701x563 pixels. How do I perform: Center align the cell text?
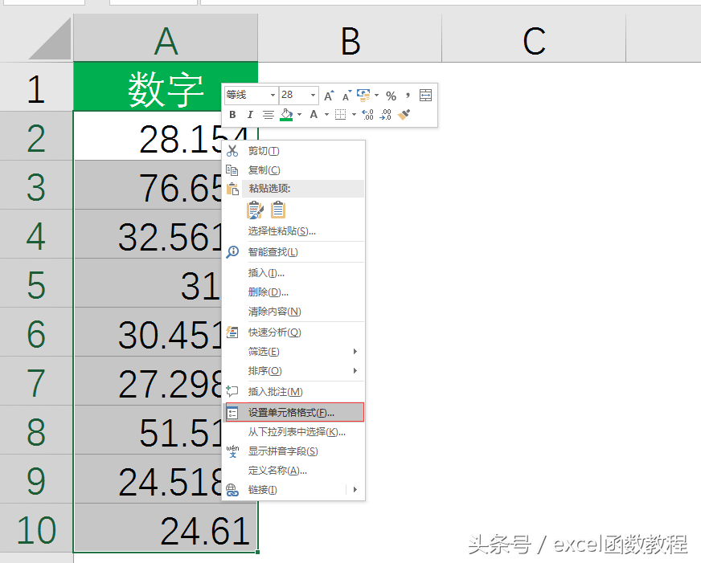(269, 115)
